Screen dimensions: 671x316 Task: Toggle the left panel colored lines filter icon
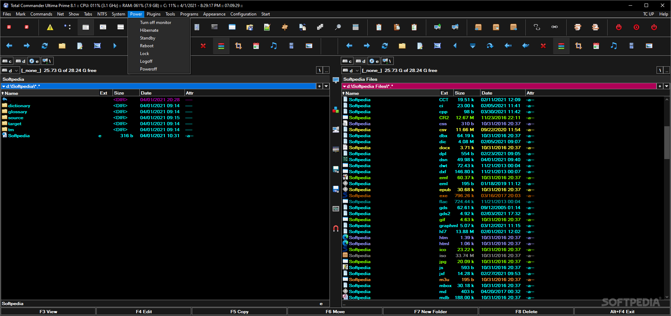click(221, 46)
